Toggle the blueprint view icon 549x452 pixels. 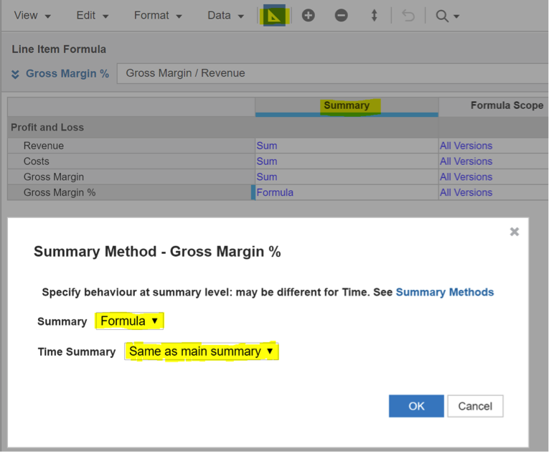point(274,15)
